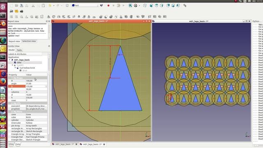Image resolution: width=263 pixels, height=148 pixels.
Task: Switch to the bottom view icon
Action: (173, 5)
